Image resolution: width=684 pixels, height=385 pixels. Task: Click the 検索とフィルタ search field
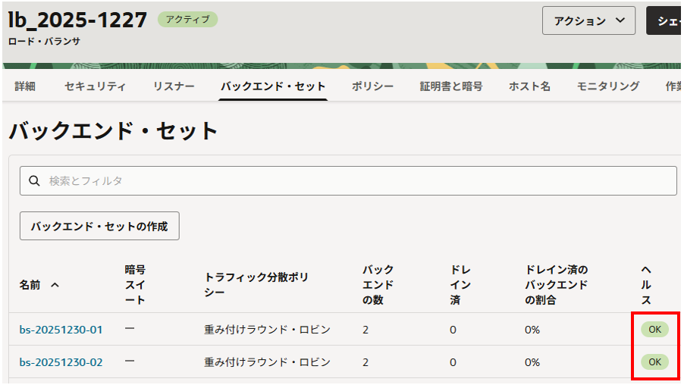(x=356, y=181)
